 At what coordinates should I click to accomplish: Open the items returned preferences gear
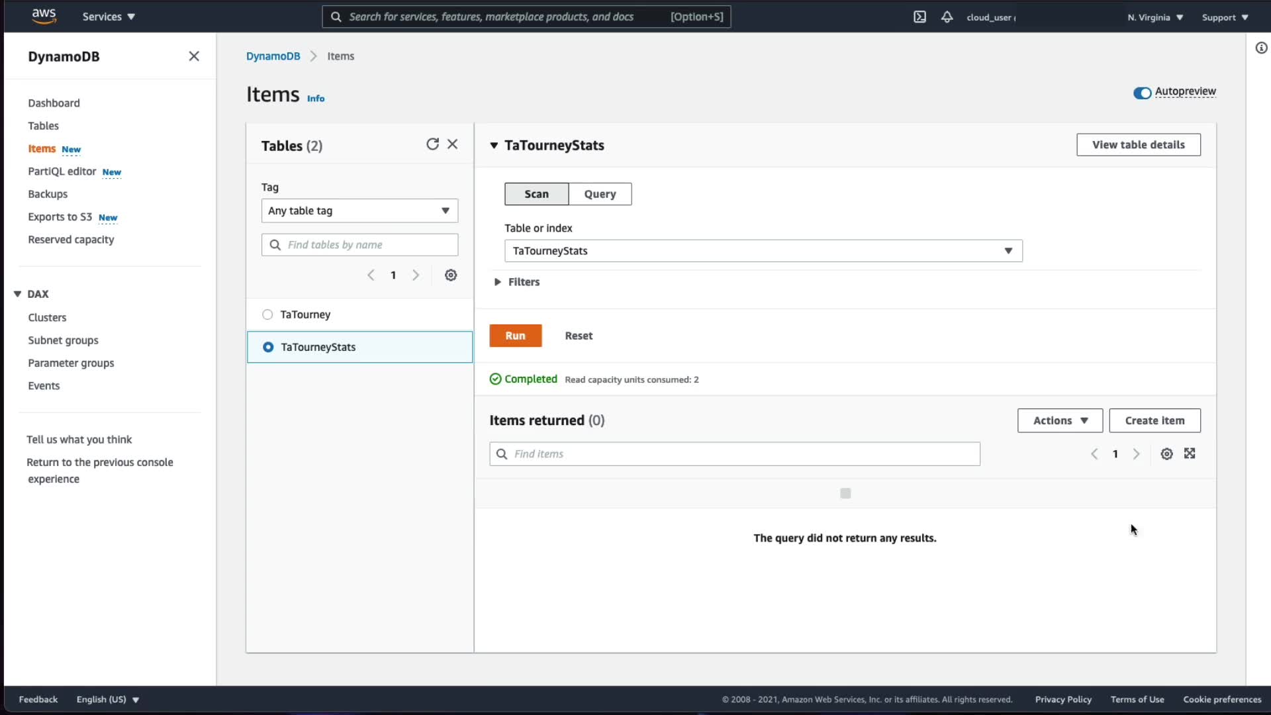(x=1166, y=454)
